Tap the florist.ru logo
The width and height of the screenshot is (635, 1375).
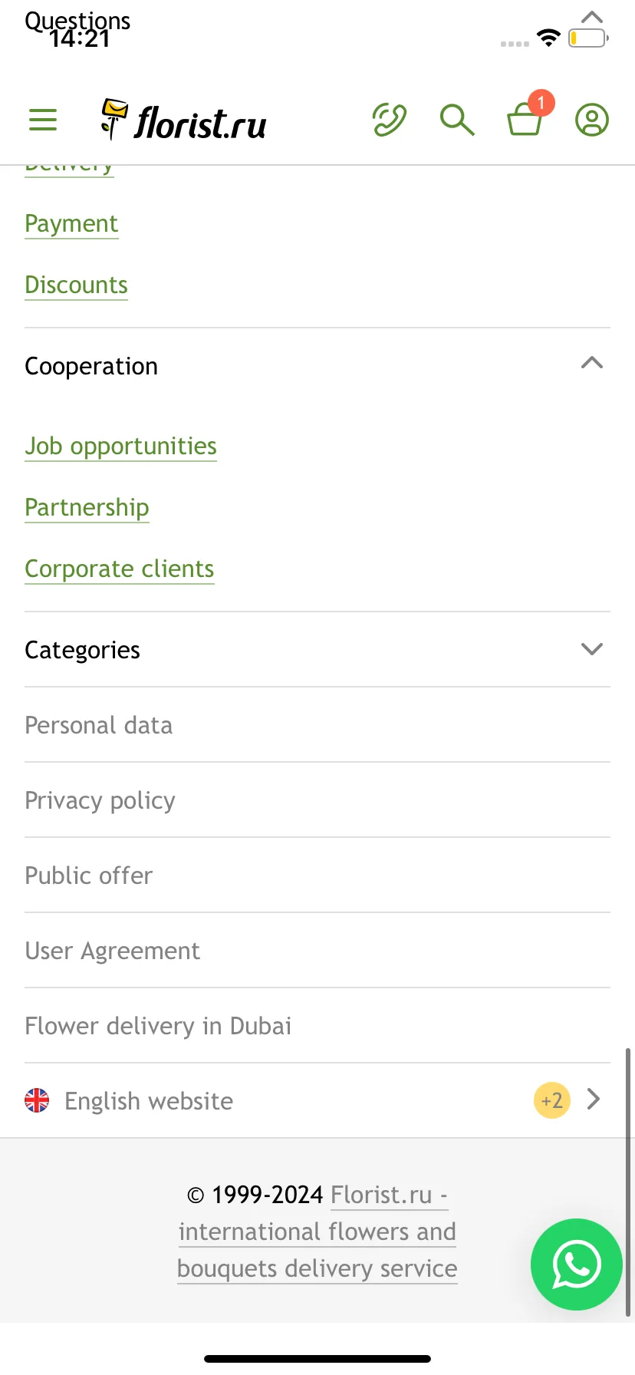click(x=184, y=120)
